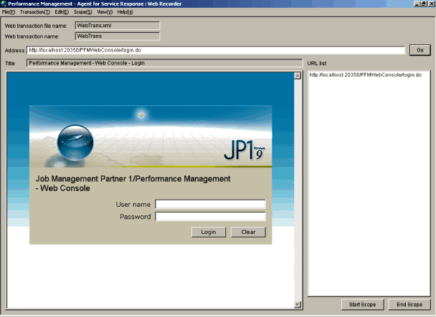Select the login.do entry in URL list
The image size is (436, 317).
[x=366, y=75]
